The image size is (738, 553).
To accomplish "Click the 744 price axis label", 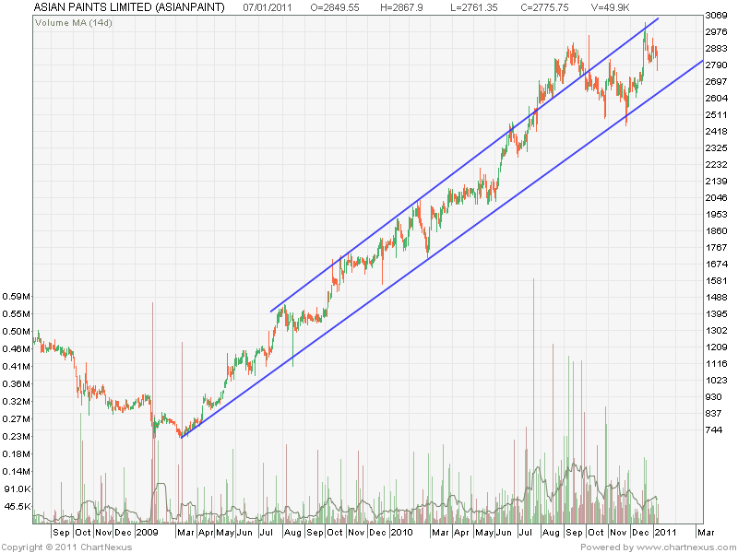I will click(x=713, y=429).
